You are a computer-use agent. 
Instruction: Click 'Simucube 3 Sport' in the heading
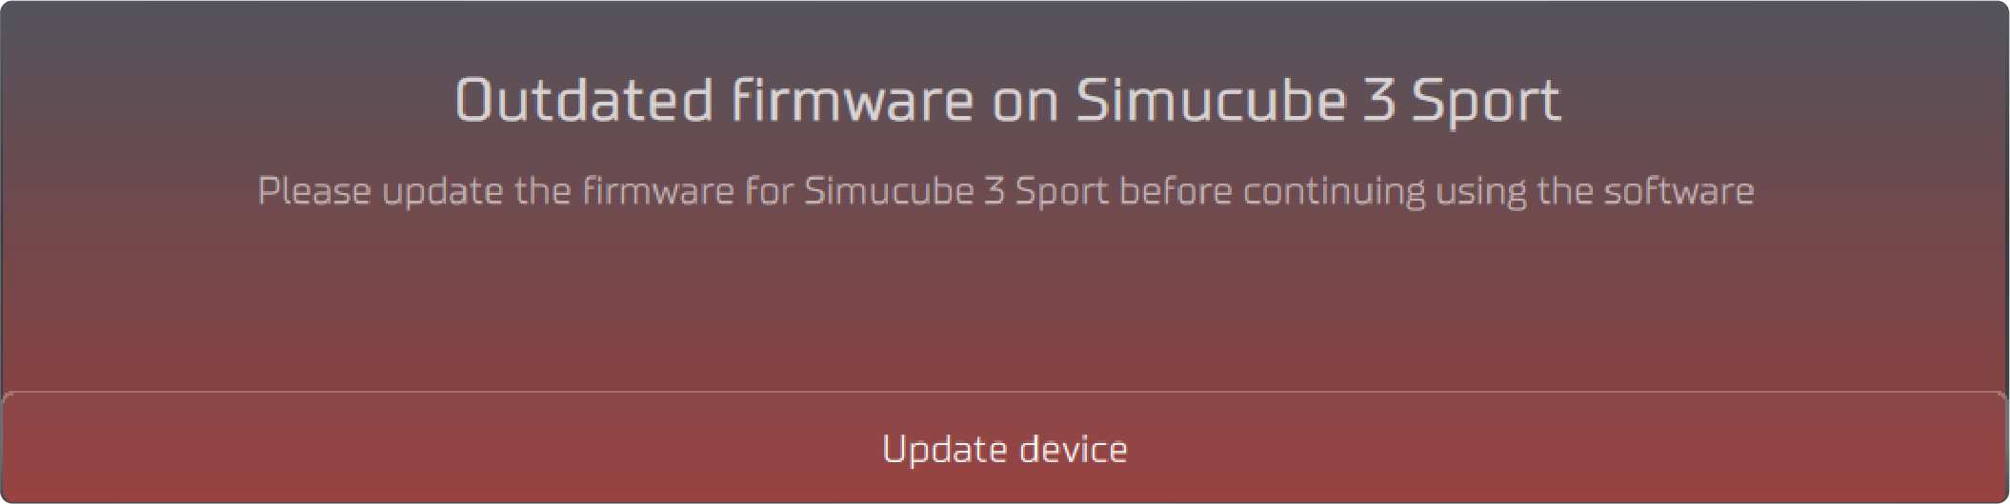click(1318, 100)
